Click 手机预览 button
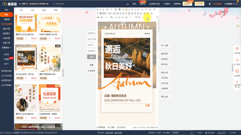Image resolution: width=241 pixels, height=135 pixels. tap(165, 78)
